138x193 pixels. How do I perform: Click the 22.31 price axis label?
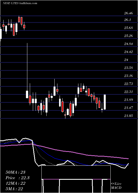click(x=129, y=92)
